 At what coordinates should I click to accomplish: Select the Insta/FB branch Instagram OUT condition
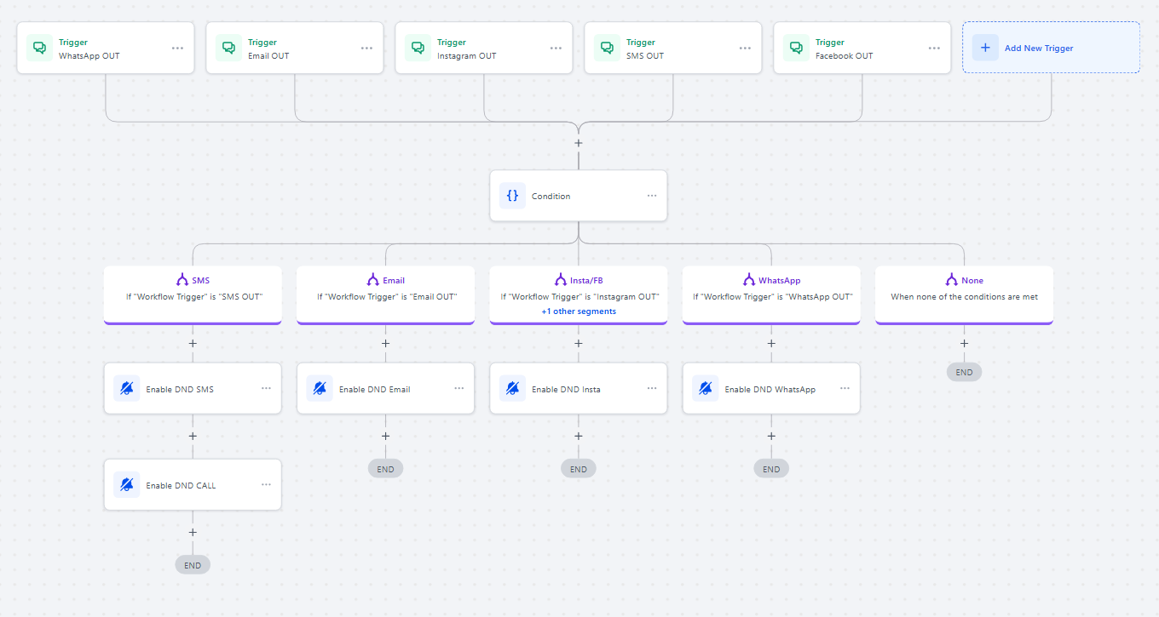pos(579,297)
